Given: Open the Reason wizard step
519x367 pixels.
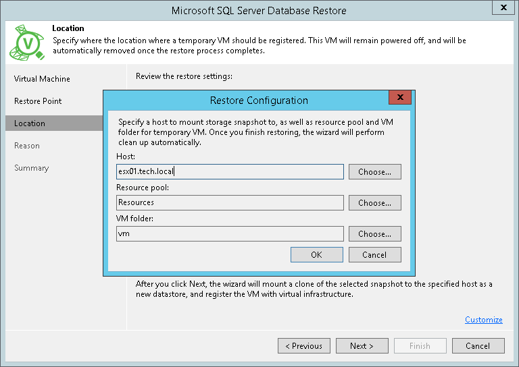Looking at the screenshot, I should (27, 146).
